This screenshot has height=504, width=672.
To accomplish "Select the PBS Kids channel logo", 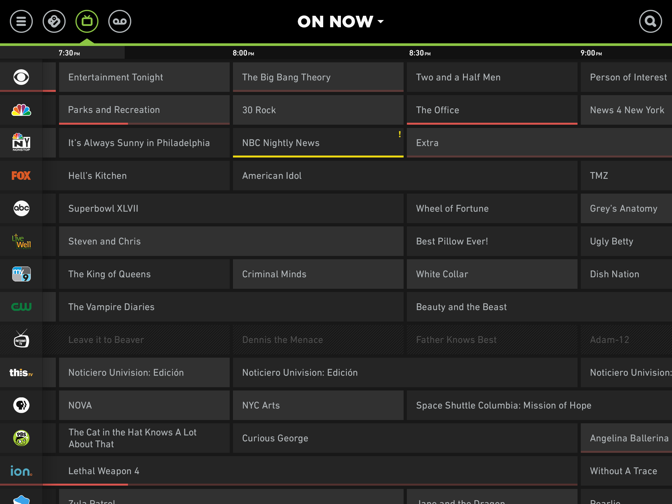I will click(x=21, y=438).
